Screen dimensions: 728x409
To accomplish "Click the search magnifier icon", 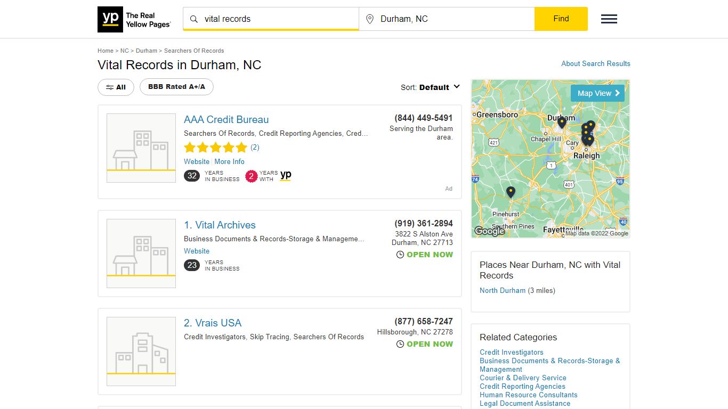I will (x=194, y=19).
